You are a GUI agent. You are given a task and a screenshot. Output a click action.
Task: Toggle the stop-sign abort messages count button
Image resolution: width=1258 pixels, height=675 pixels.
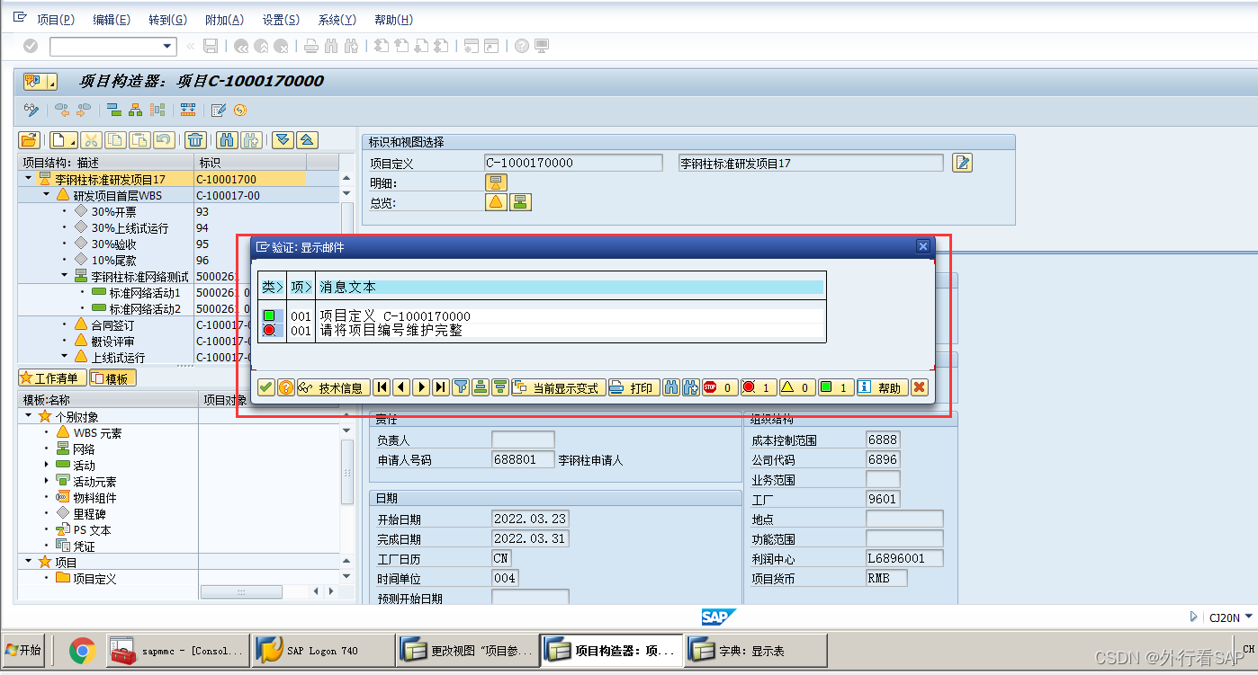(719, 387)
